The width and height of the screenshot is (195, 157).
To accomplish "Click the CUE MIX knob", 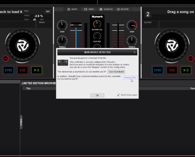I will (97, 36).
